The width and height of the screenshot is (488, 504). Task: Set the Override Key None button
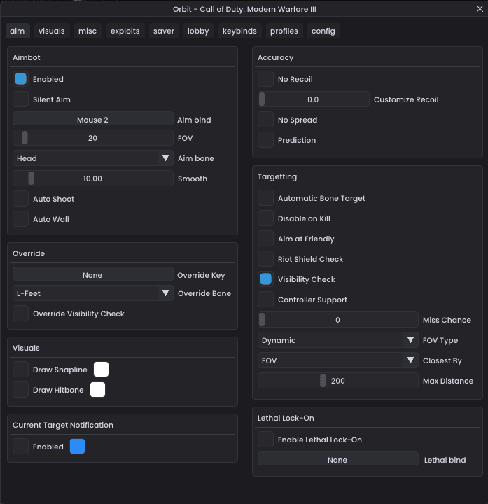(x=93, y=275)
